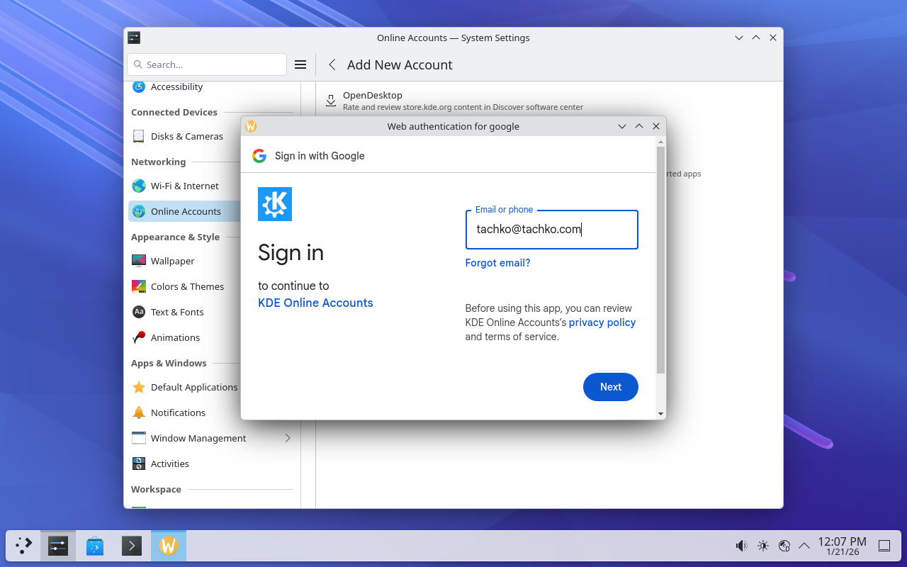Click the Wi-Fi & Internet globe icon
Image resolution: width=907 pixels, height=567 pixels.
(x=139, y=186)
